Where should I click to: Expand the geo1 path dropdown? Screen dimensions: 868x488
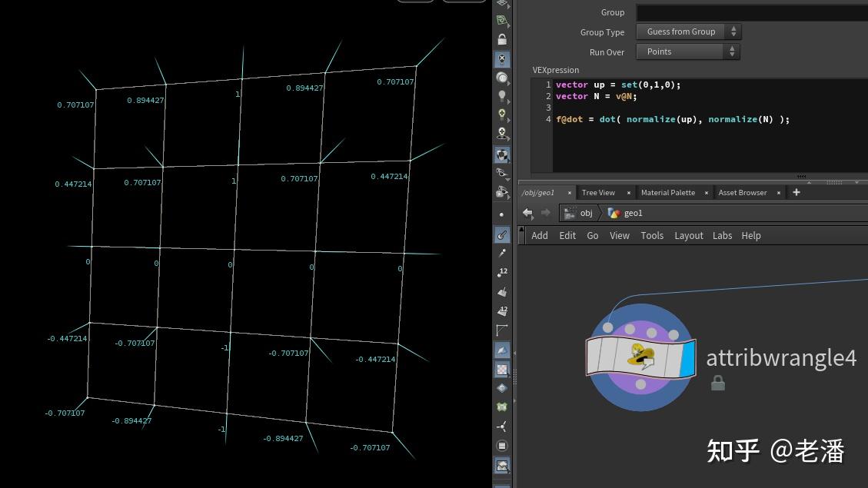tap(627, 213)
